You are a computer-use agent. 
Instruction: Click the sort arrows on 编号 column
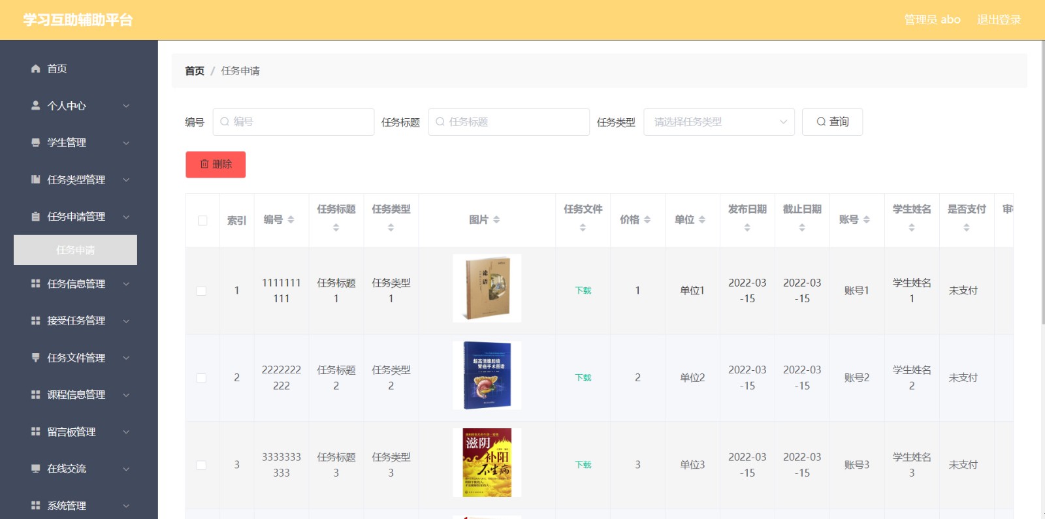(x=291, y=220)
